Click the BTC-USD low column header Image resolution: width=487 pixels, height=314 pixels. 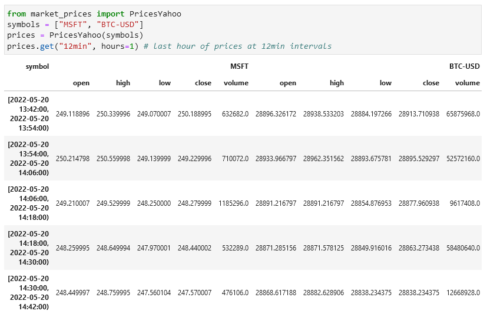(386, 83)
